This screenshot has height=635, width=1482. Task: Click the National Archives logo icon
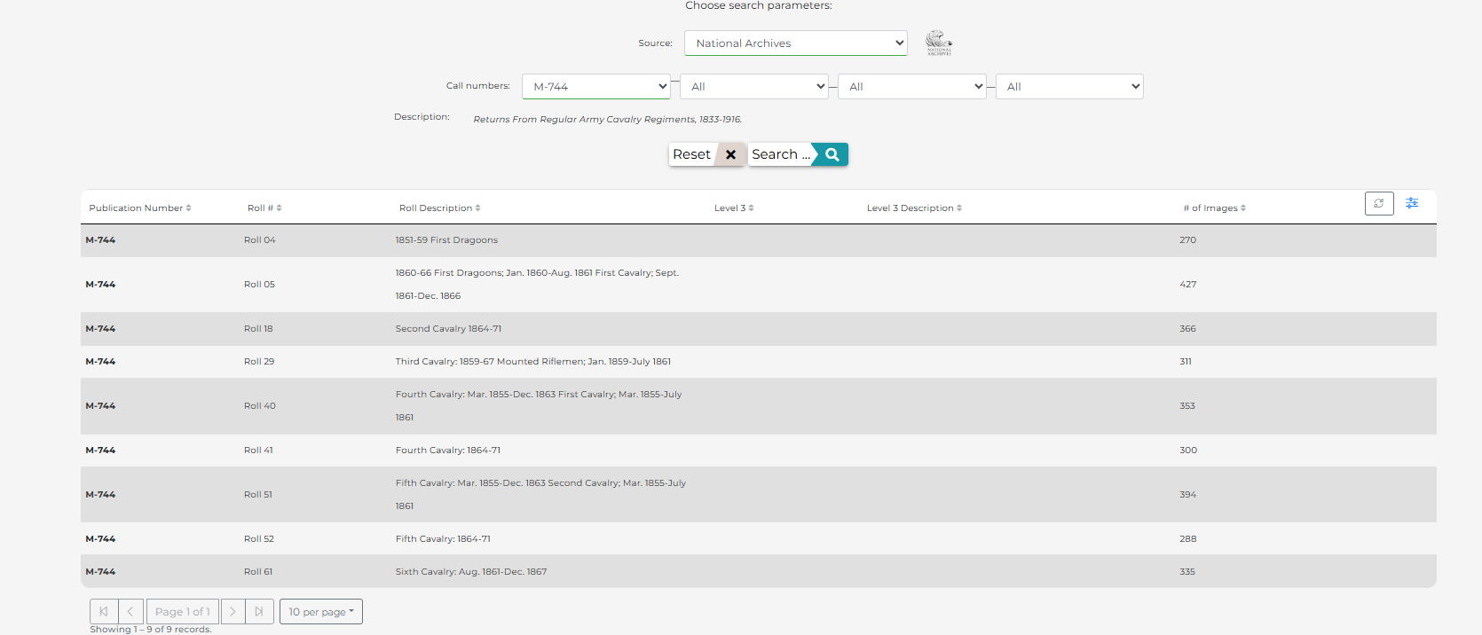click(938, 43)
